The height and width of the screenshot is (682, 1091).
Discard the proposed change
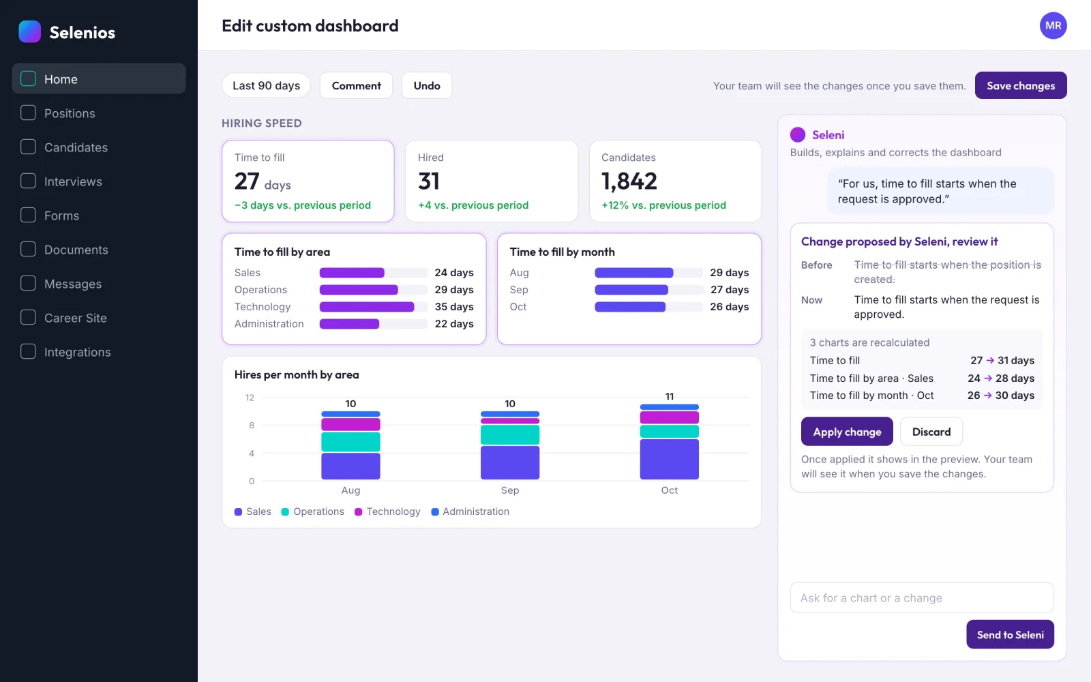(931, 432)
